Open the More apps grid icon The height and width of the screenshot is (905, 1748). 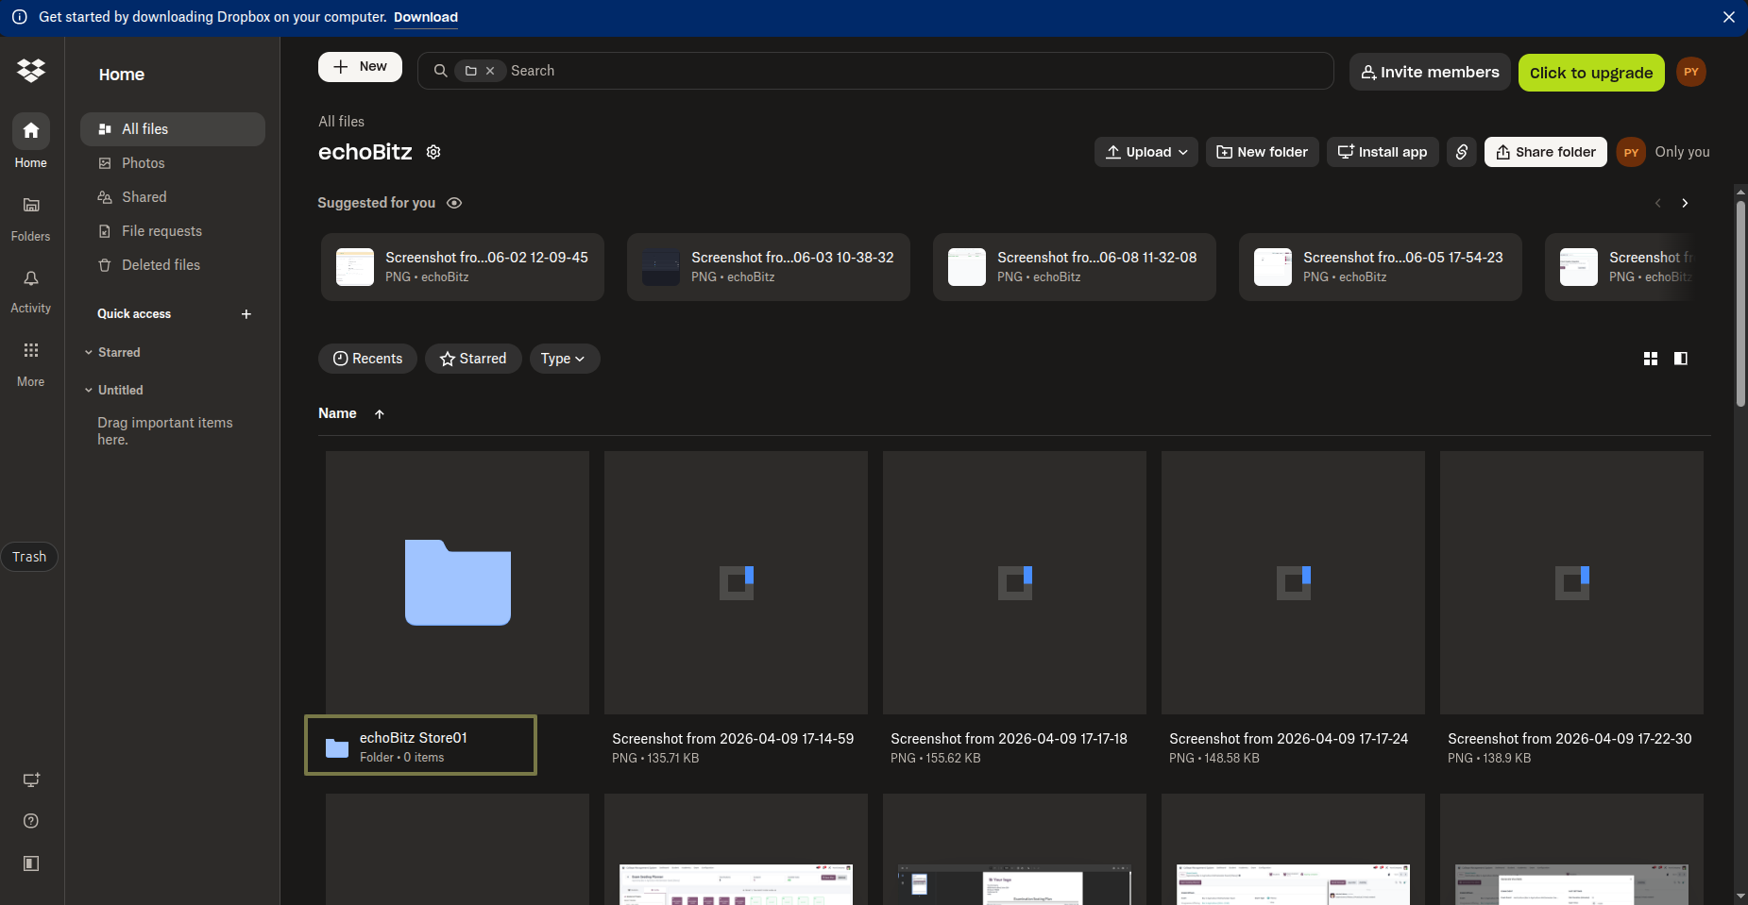point(31,350)
